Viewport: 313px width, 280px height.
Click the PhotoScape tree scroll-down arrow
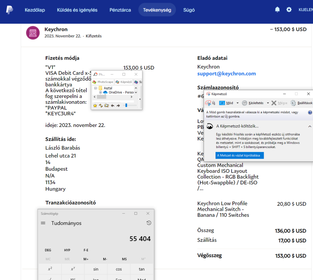pyautogui.click(x=136, y=93)
